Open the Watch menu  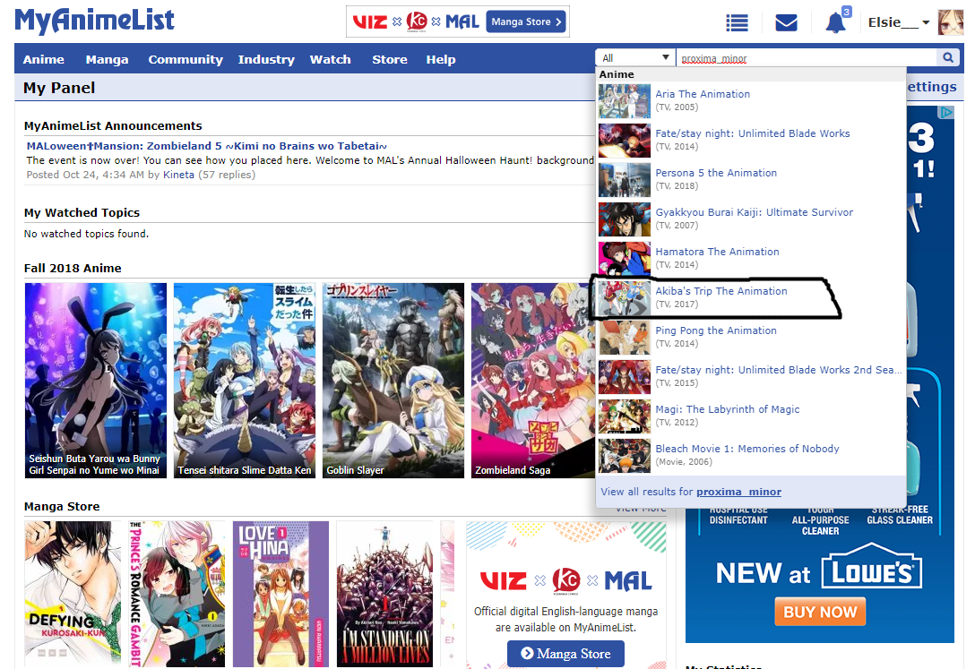(x=330, y=60)
